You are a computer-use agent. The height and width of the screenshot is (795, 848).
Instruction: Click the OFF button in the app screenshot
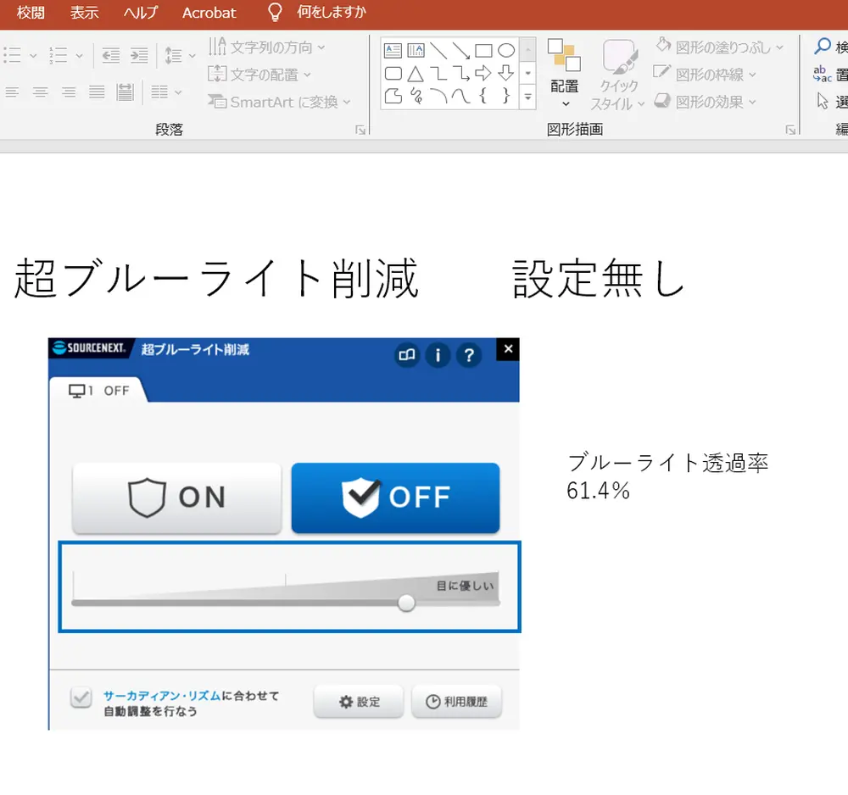point(395,498)
